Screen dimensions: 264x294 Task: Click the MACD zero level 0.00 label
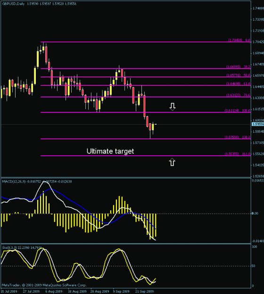(x=255, y=214)
